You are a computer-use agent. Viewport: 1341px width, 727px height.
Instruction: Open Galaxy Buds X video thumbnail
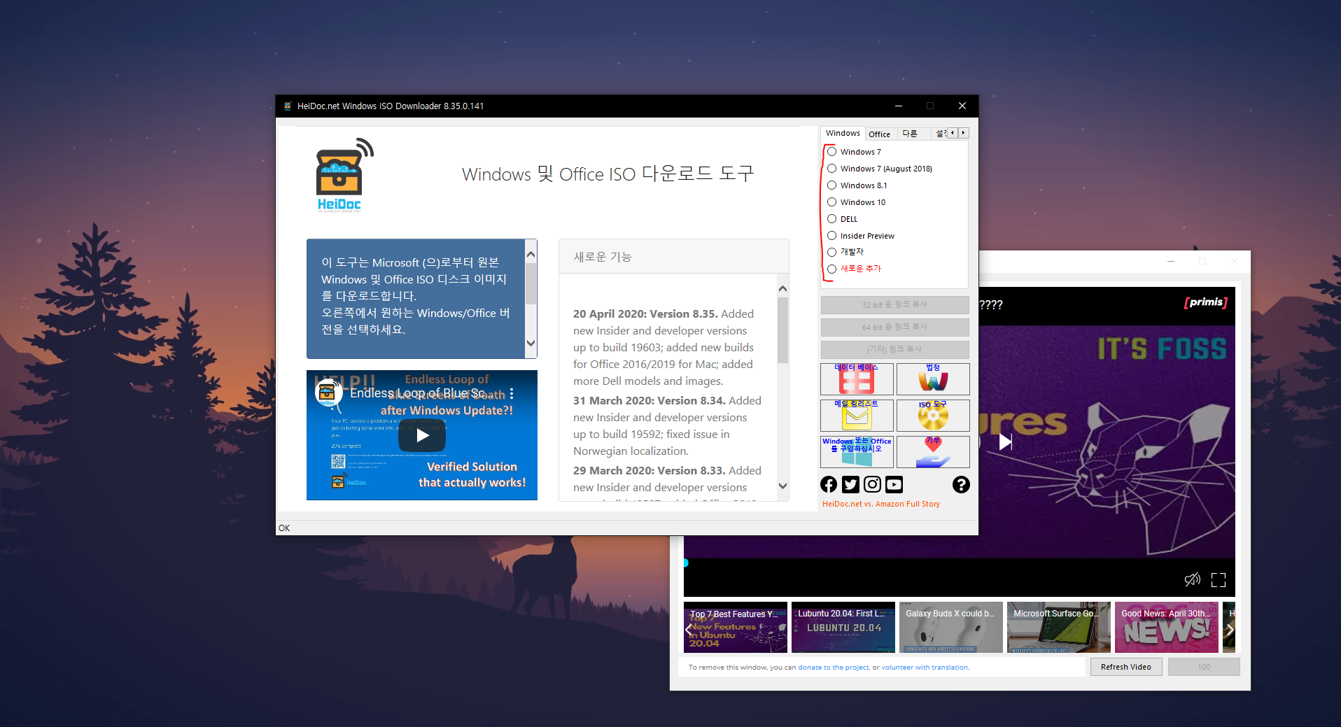(951, 628)
